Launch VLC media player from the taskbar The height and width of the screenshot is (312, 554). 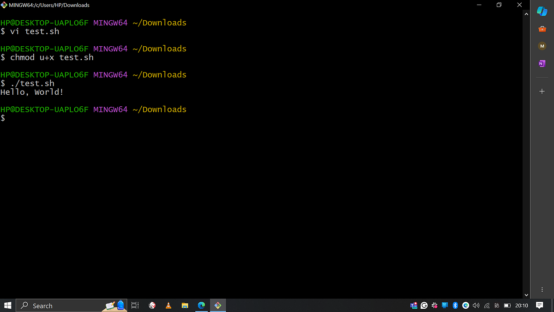coord(168,305)
